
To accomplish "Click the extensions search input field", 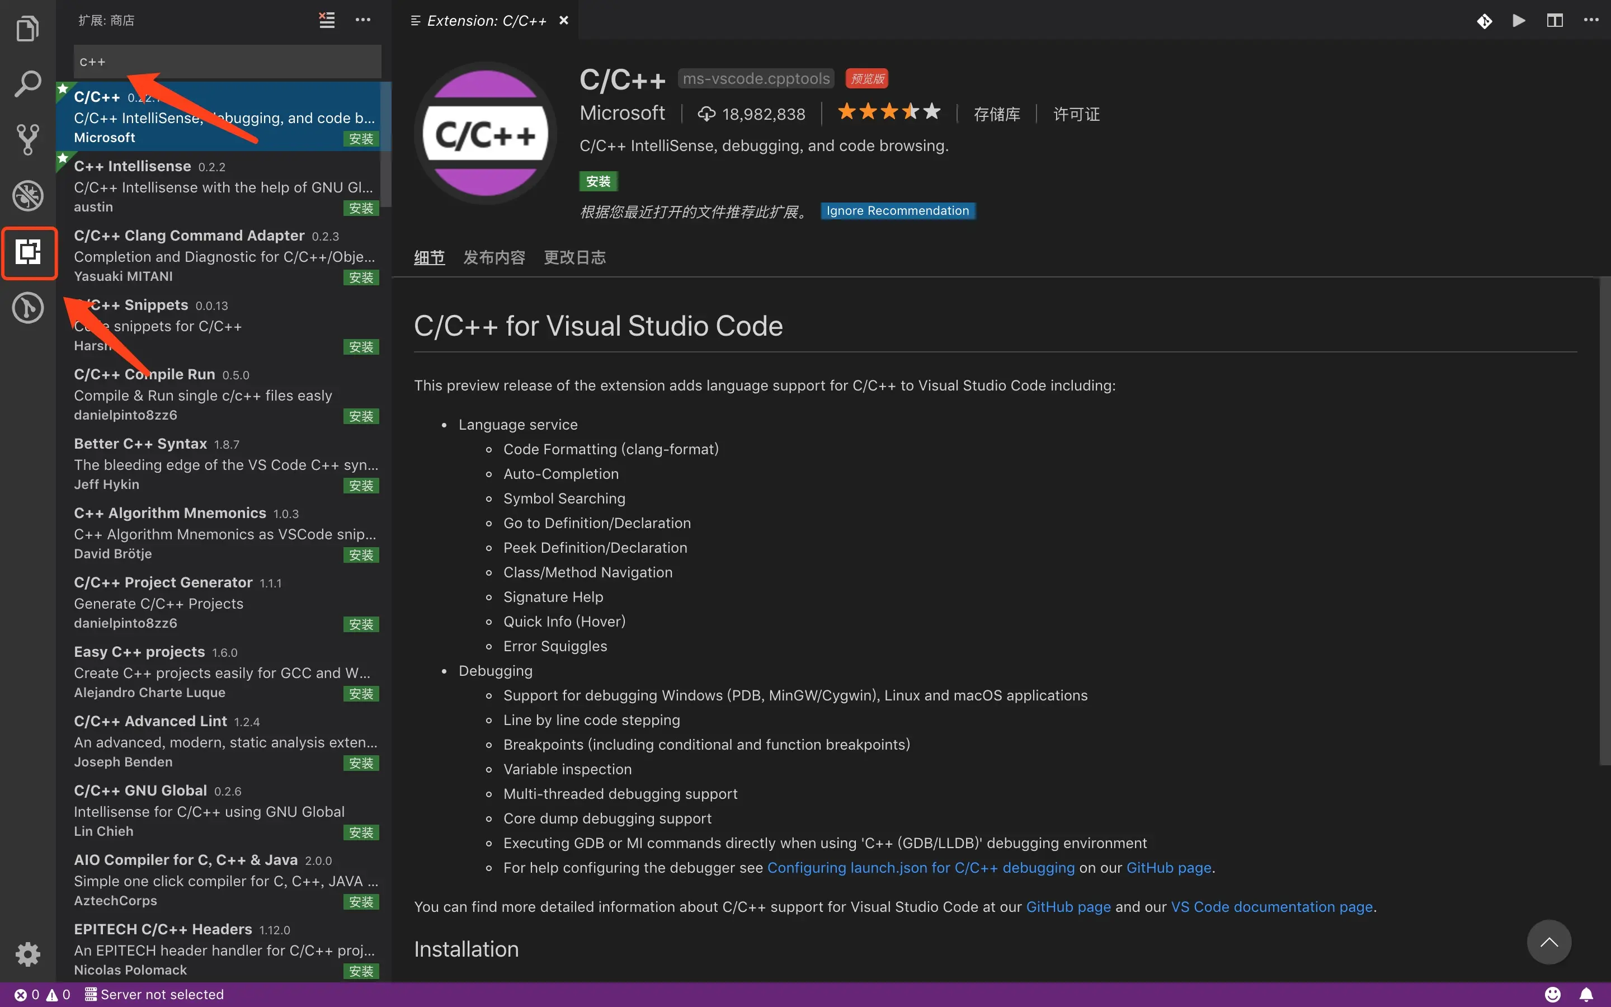I will tap(227, 62).
